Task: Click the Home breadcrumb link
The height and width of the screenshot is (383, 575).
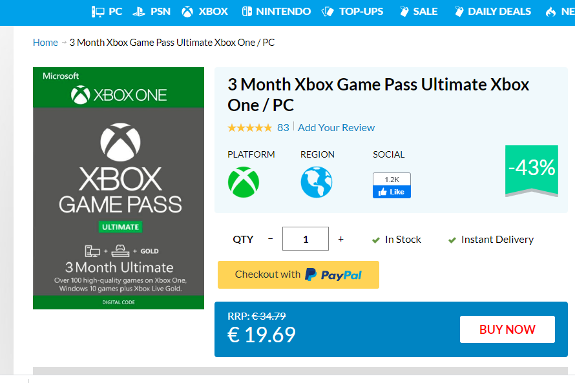Action: click(45, 43)
